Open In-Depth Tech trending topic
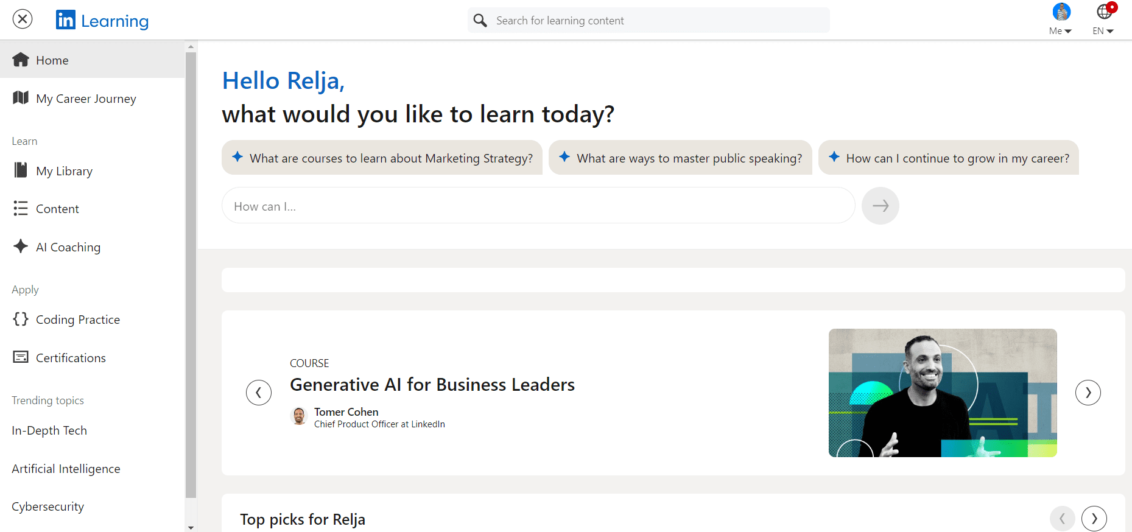Image resolution: width=1132 pixels, height=532 pixels. click(49, 430)
